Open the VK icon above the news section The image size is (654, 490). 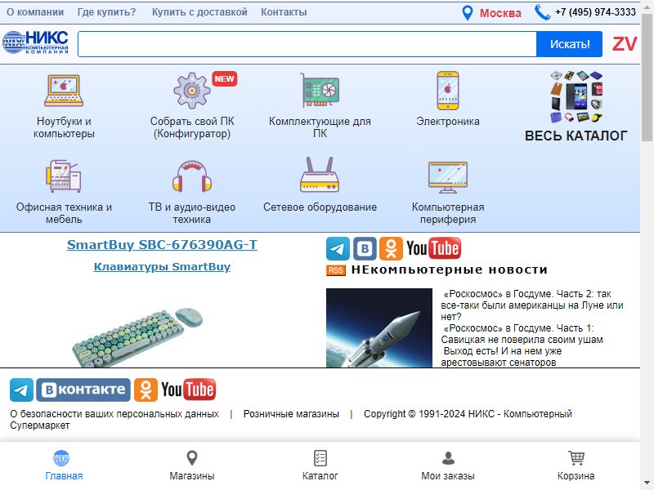tap(365, 248)
